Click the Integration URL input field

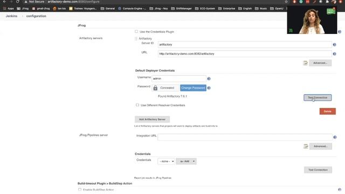(x=245, y=137)
